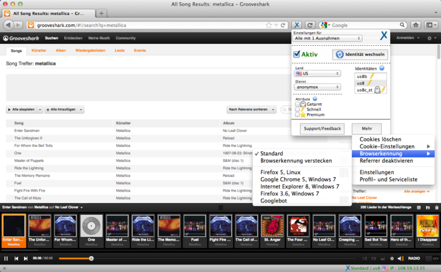This screenshot has height=272, width=441.
Task: Move the song progress slider knob
Action: pyautogui.click(x=91, y=259)
